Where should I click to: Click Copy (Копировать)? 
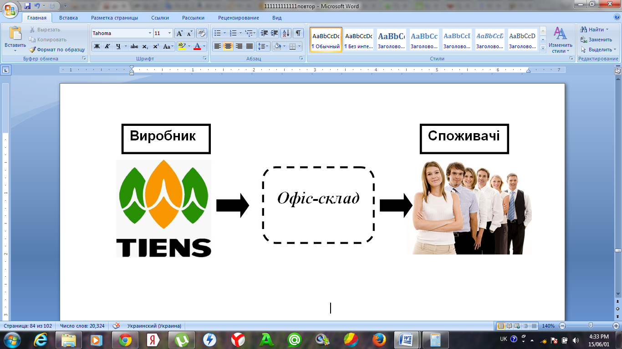48,40
